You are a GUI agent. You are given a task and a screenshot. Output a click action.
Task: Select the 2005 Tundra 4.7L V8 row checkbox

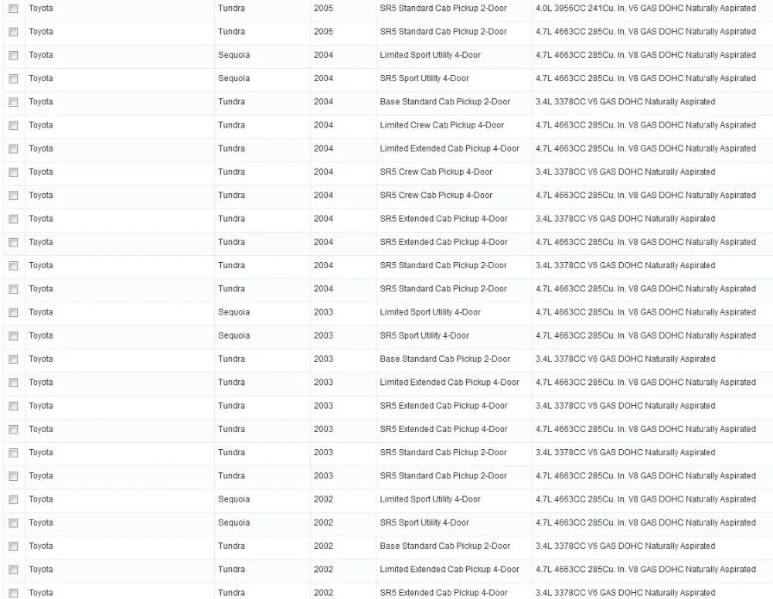tap(13, 32)
